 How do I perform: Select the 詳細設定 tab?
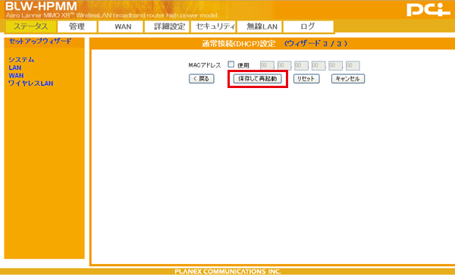click(167, 27)
